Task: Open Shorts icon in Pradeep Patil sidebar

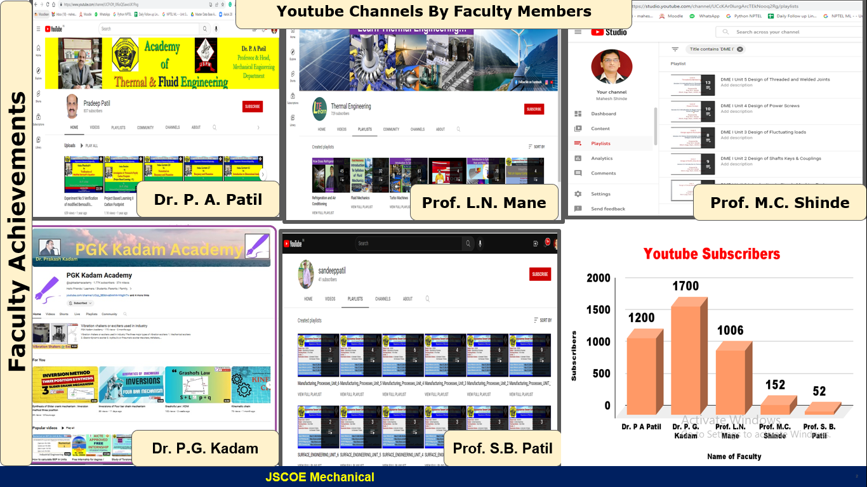Action: [x=39, y=94]
